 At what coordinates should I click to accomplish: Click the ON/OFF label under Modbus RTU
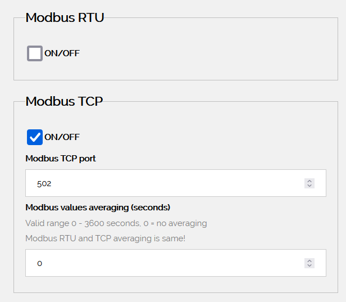pos(62,53)
